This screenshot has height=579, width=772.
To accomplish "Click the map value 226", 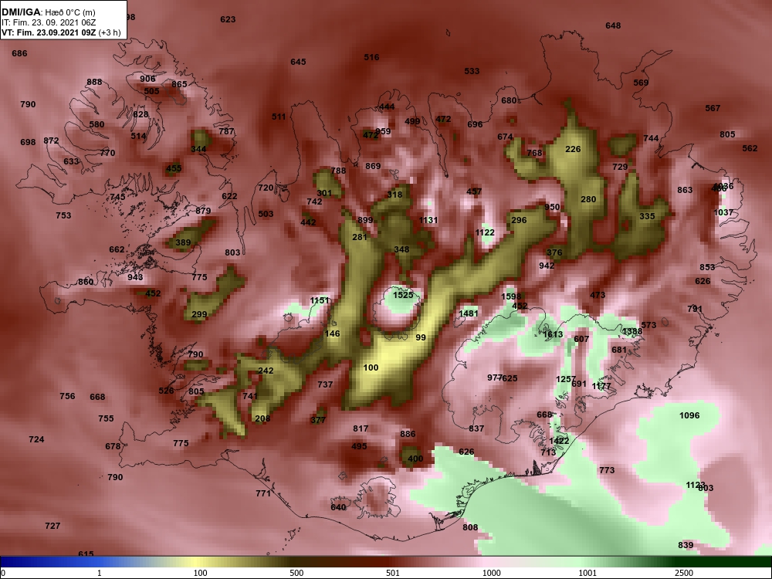I will pyautogui.click(x=573, y=149).
